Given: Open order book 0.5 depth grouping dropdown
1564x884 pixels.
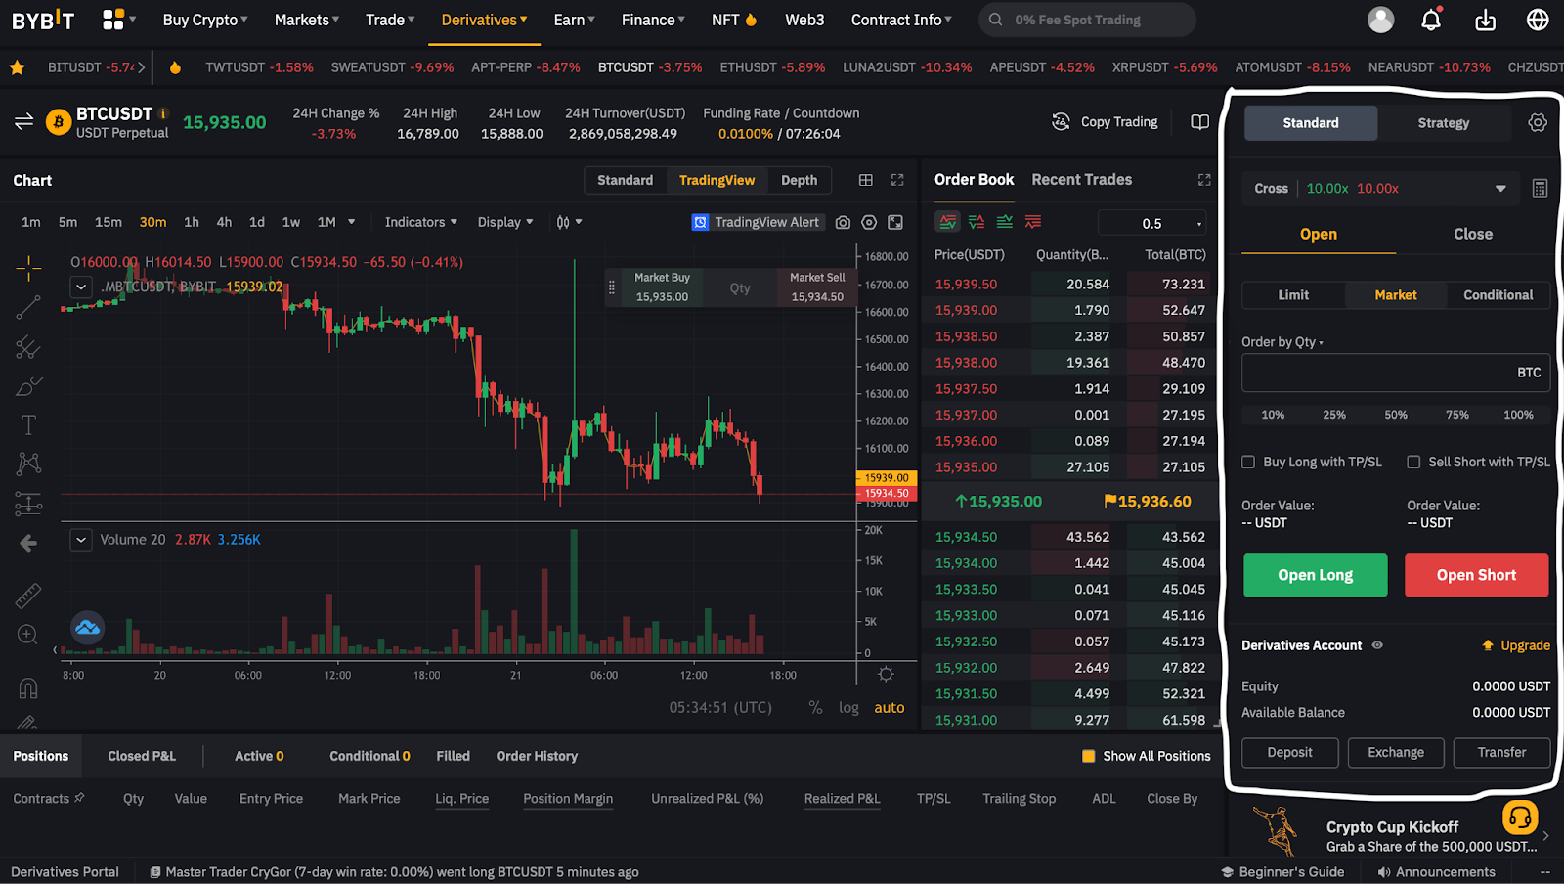Looking at the screenshot, I should tap(1153, 223).
